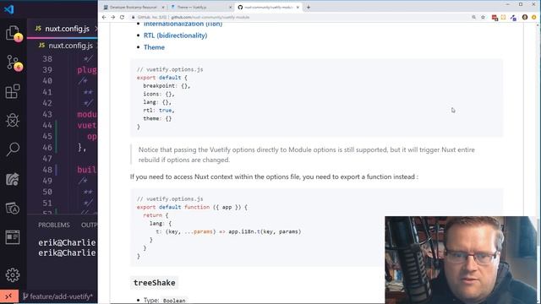Click the VS Code logo icon
Image resolution: width=541 pixels, height=304 pixels.
coord(8,9)
